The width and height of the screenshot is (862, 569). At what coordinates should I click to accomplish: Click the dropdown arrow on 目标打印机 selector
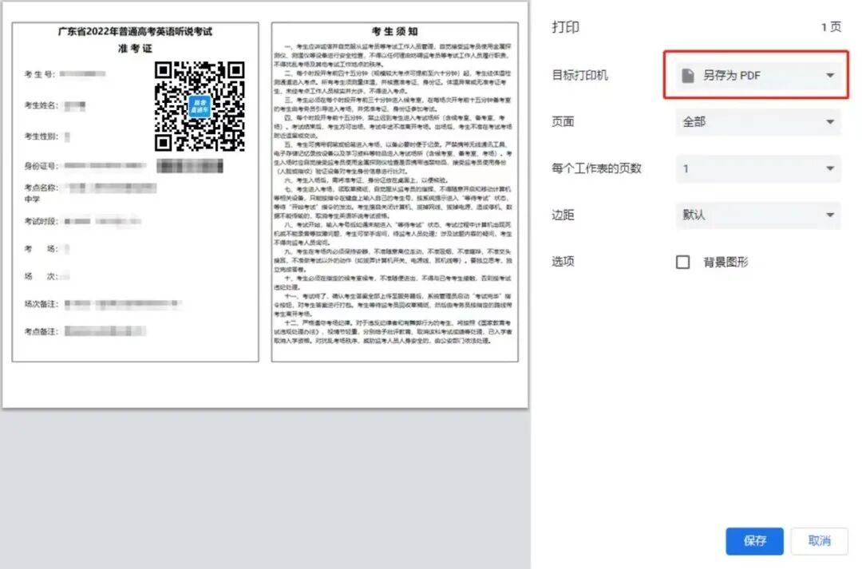(x=829, y=74)
